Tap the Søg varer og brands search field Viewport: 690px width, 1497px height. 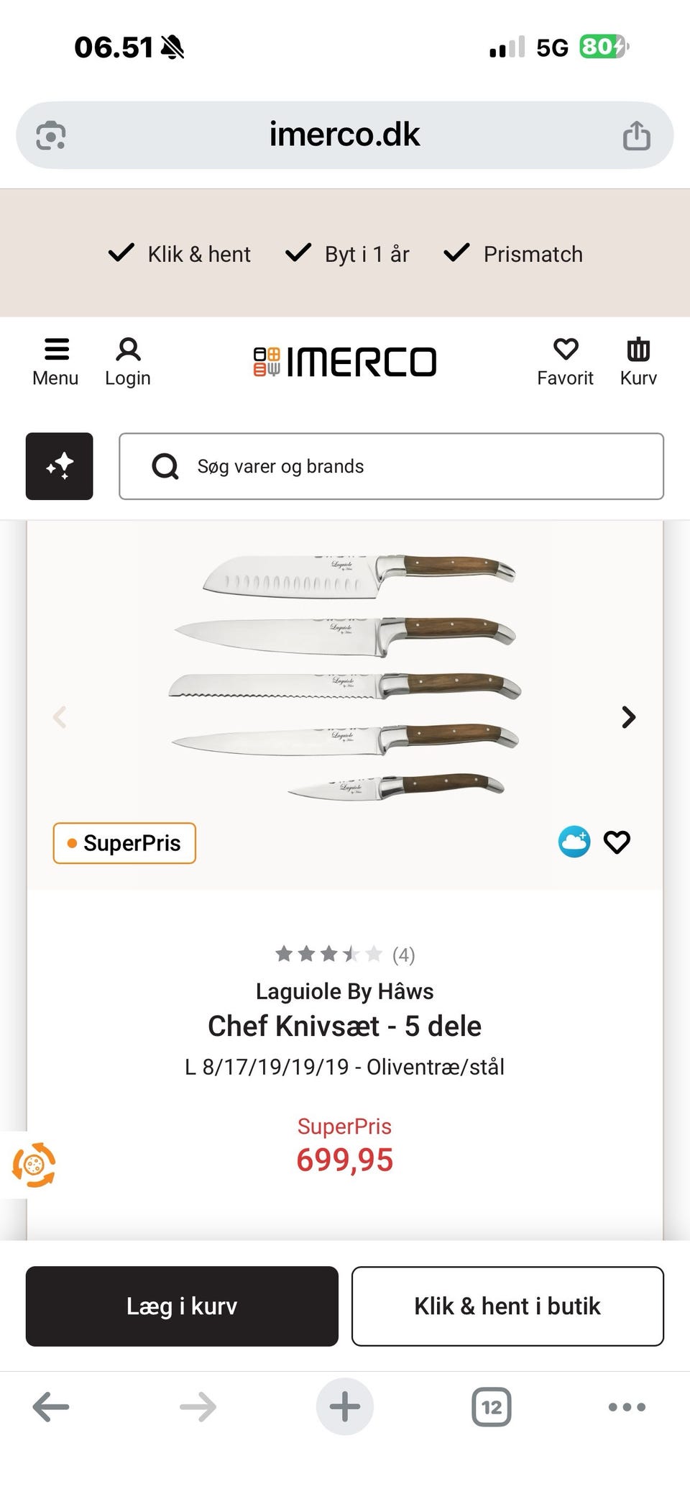tap(392, 466)
